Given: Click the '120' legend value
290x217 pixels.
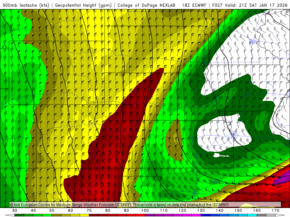Looking at the screenshot, I should click(182, 210).
